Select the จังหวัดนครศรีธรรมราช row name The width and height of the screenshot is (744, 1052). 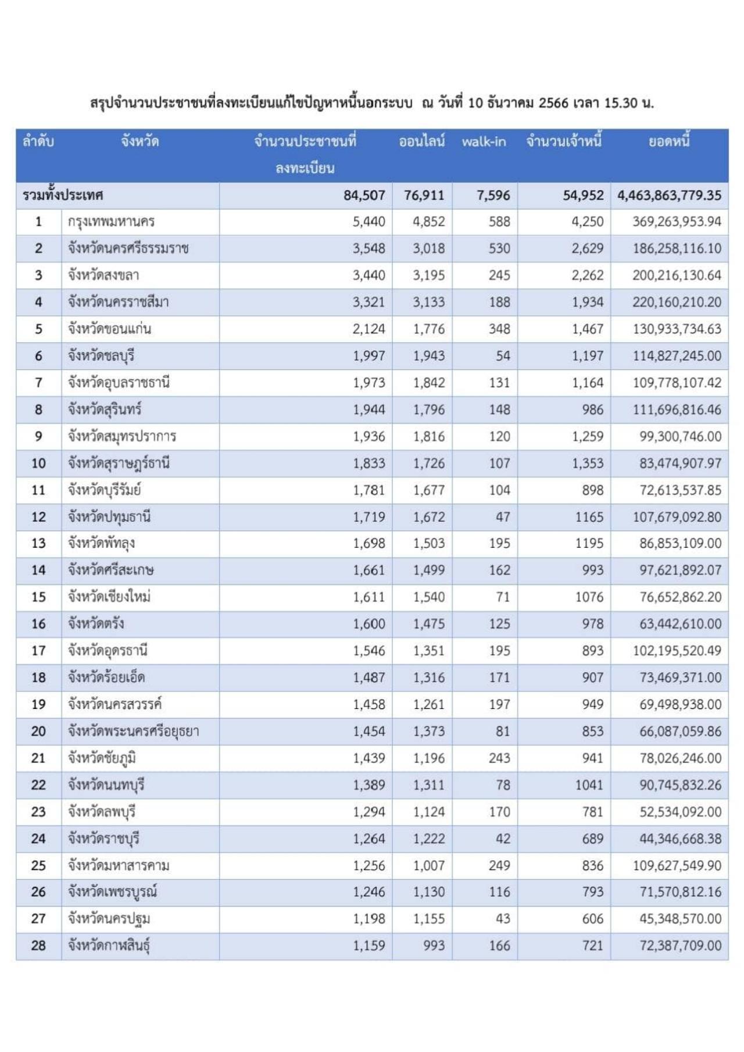click(x=128, y=249)
